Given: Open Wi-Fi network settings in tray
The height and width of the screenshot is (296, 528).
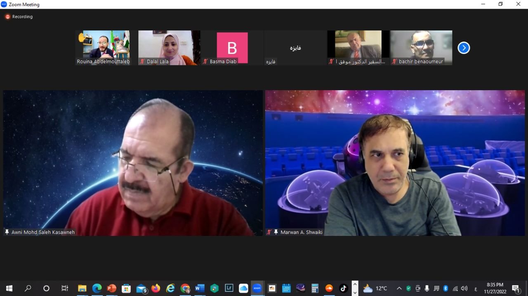Looking at the screenshot, I should point(455,288).
